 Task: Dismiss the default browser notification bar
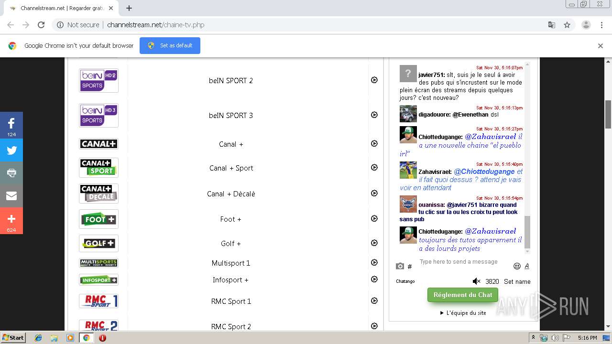click(x=601, y=46)
